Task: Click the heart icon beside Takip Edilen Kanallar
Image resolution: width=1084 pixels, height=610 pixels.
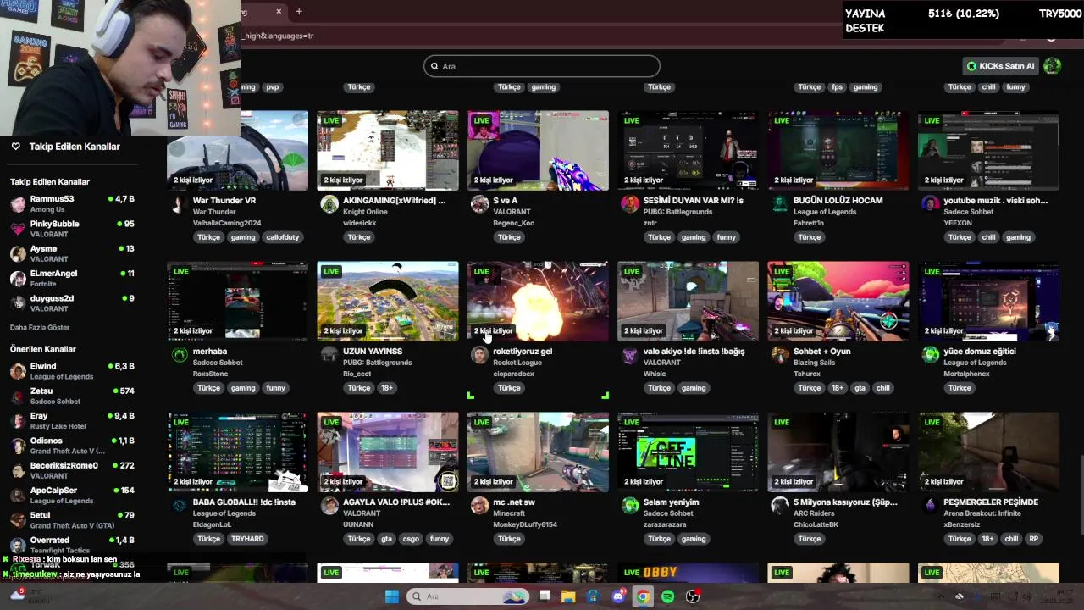Action: [15, 147]
